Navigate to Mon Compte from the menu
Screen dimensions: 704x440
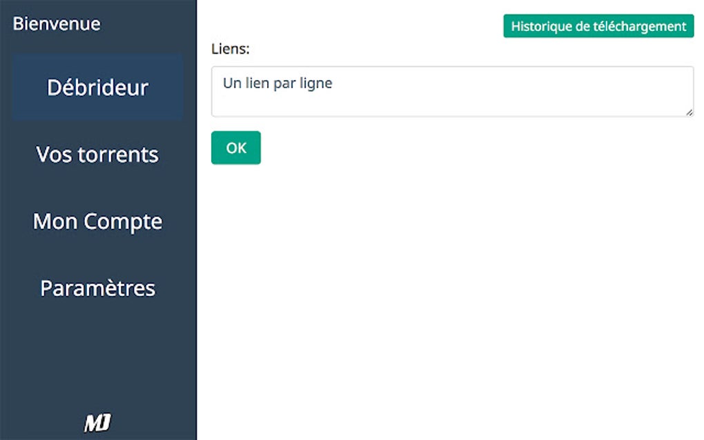pyautogui.click(x=97, y=221)
